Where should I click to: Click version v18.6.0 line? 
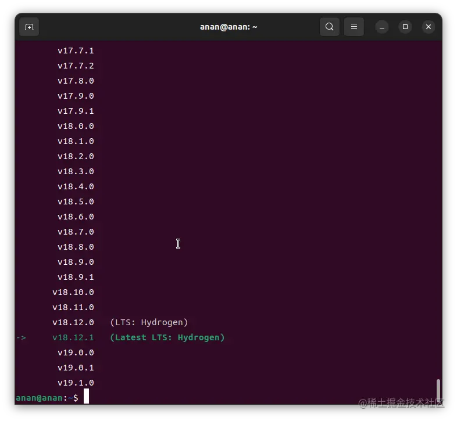pos(76,217)
